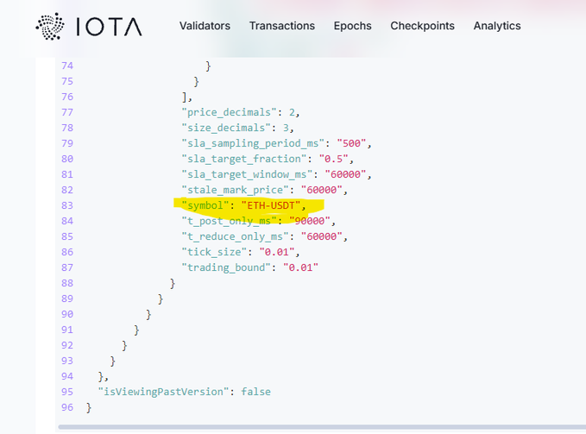
Task: Click line number 74 in the gutter
Action: 67,66
